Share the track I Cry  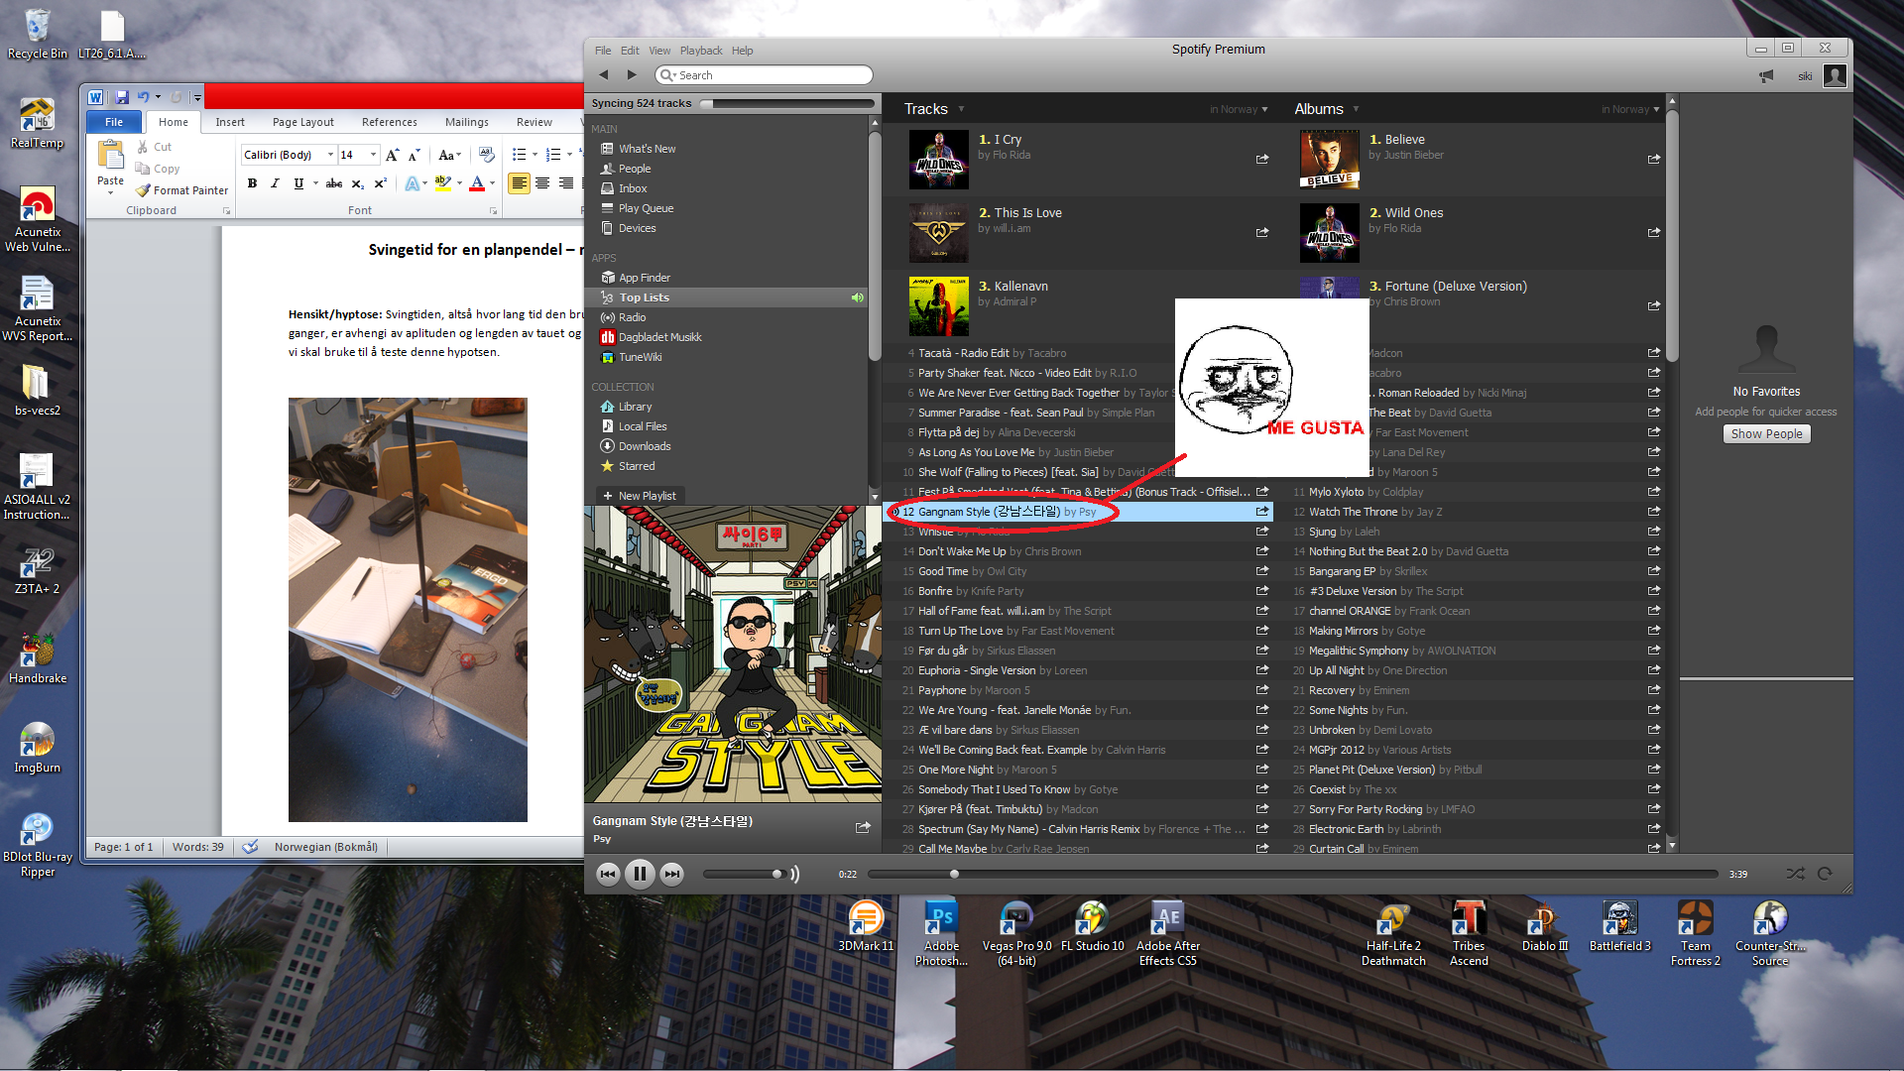(x=1262, y=159)
